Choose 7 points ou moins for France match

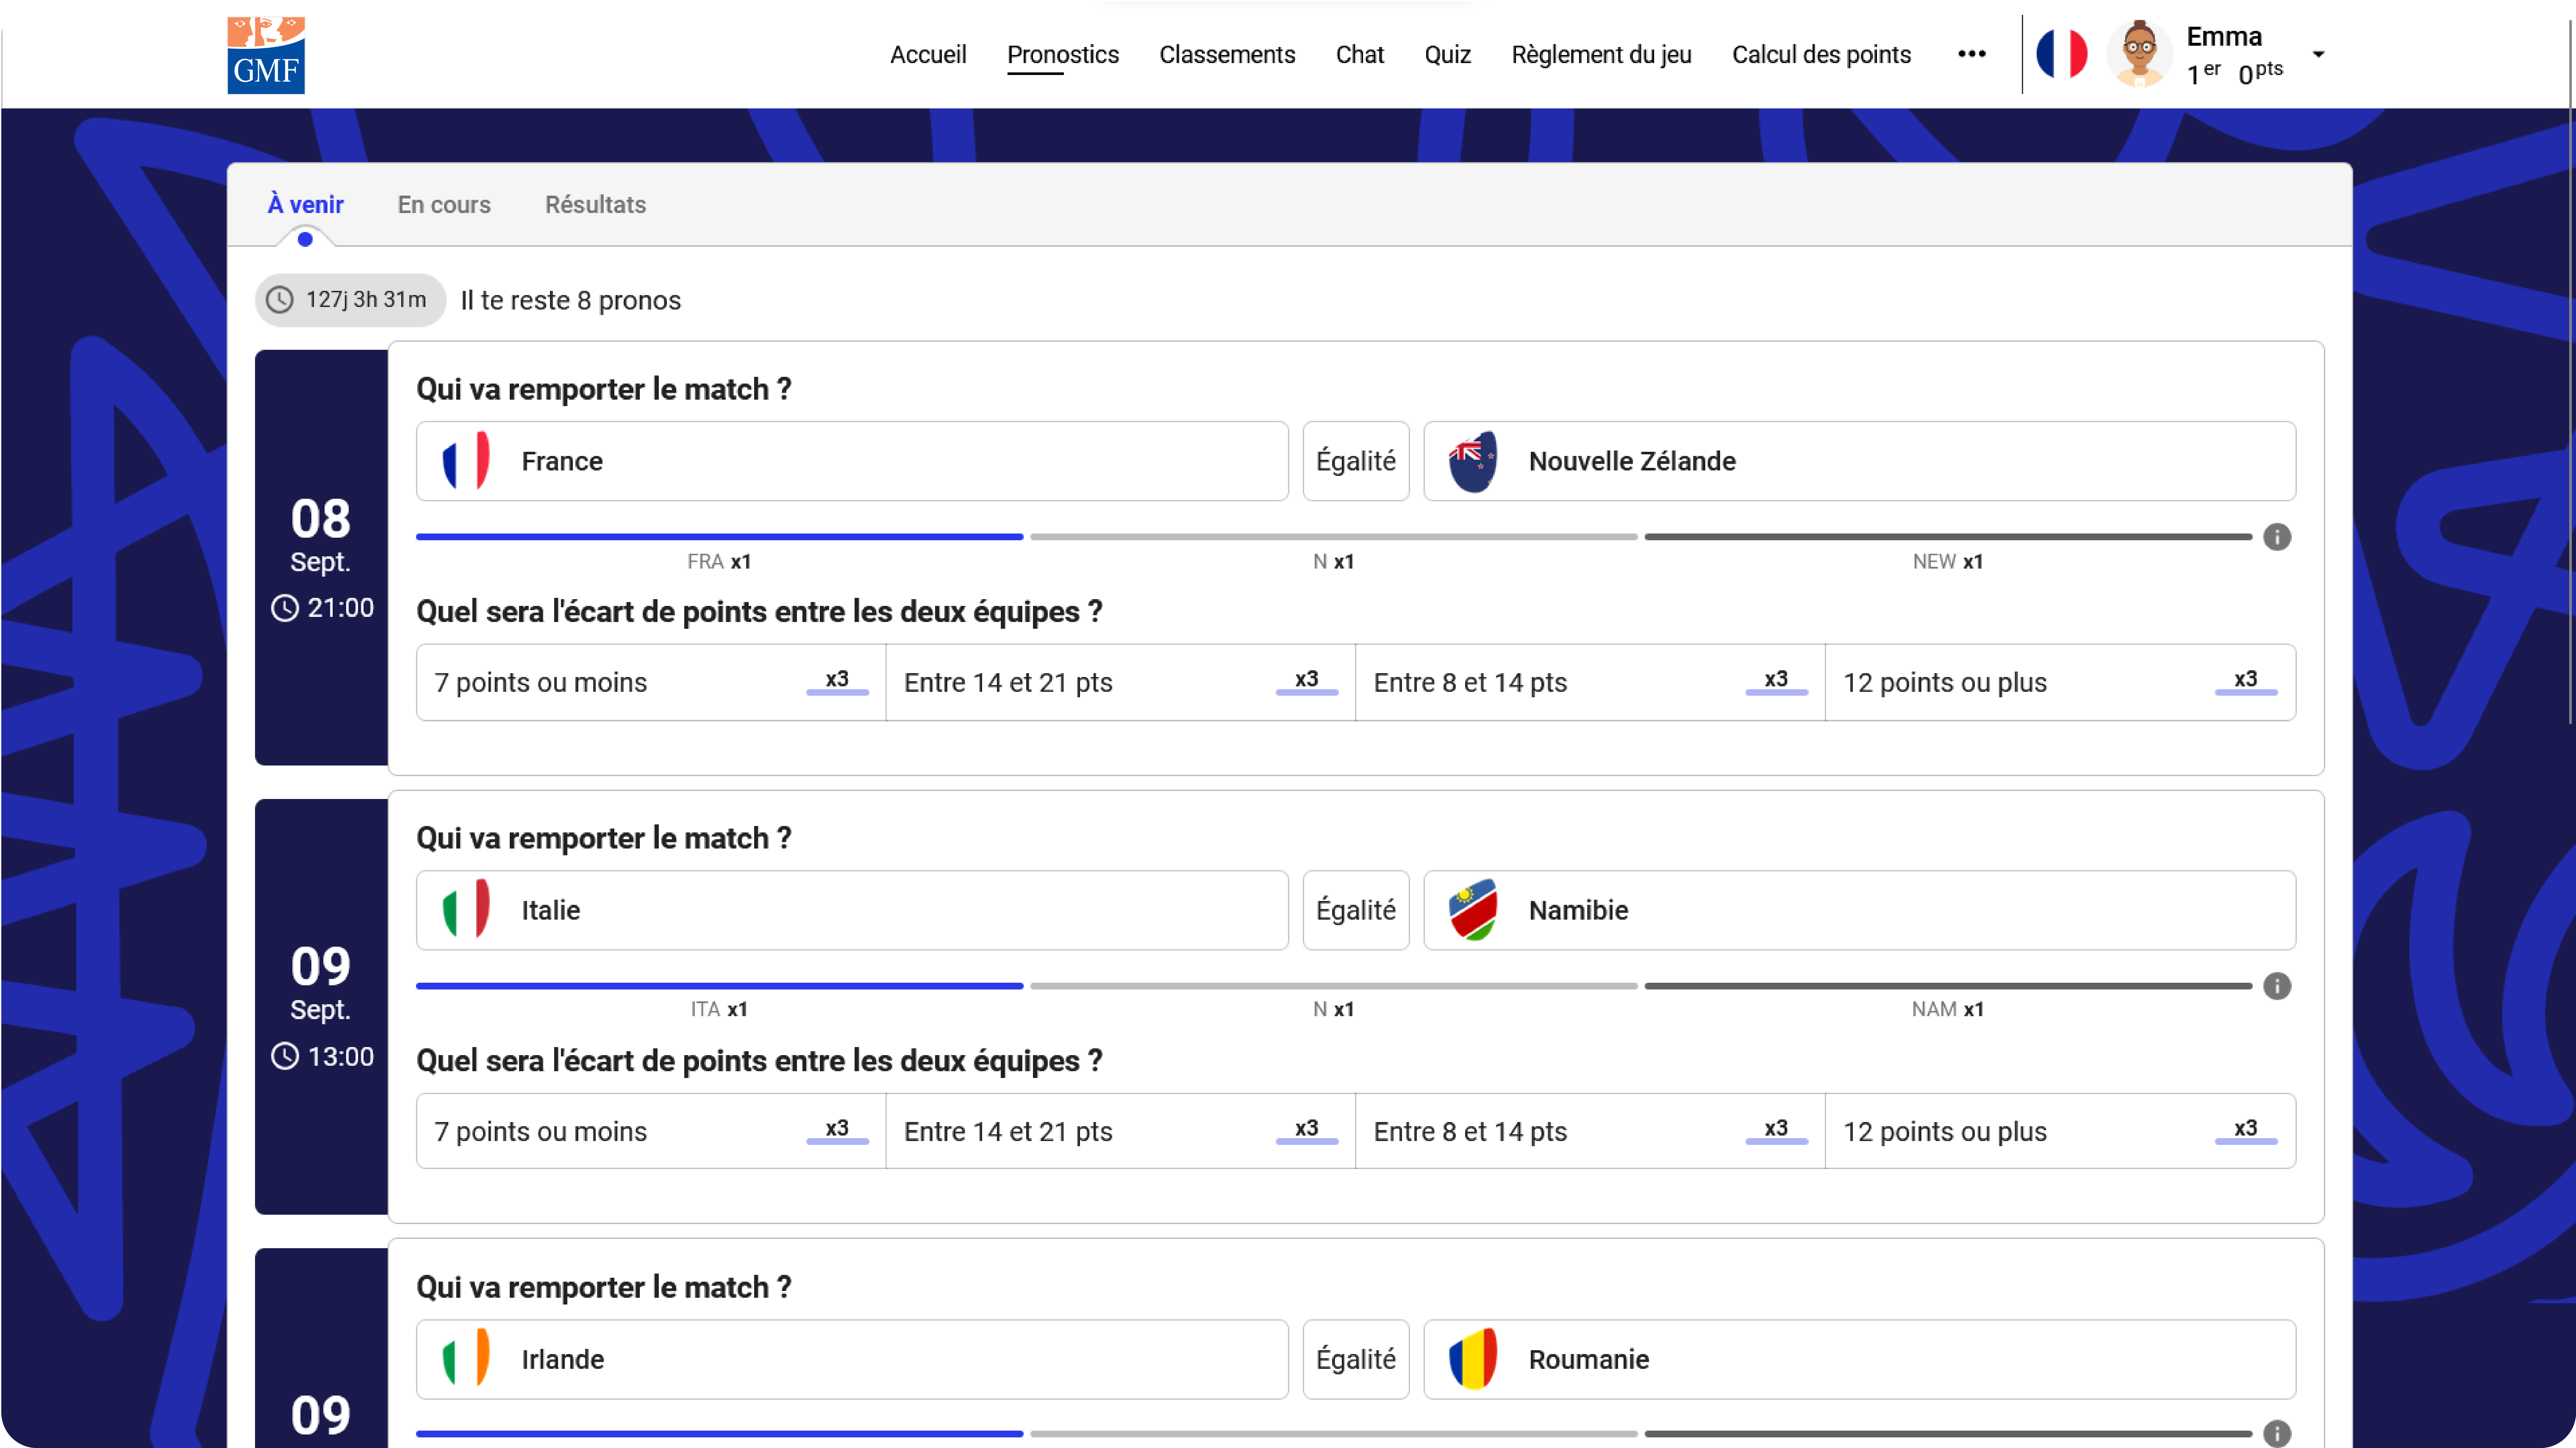click(x=650, y=682)
